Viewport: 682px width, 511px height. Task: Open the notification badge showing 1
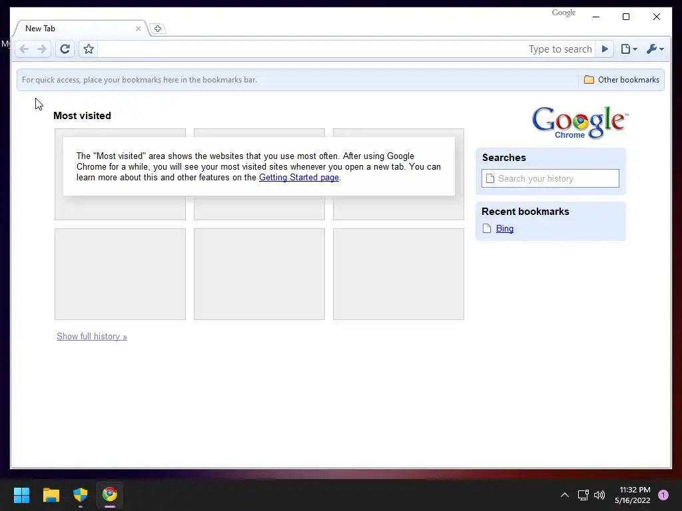[x=663, y=495]
